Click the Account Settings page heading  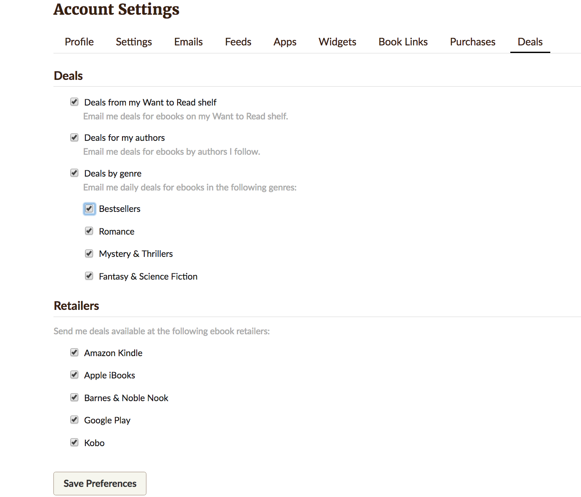tap(117, 10)
